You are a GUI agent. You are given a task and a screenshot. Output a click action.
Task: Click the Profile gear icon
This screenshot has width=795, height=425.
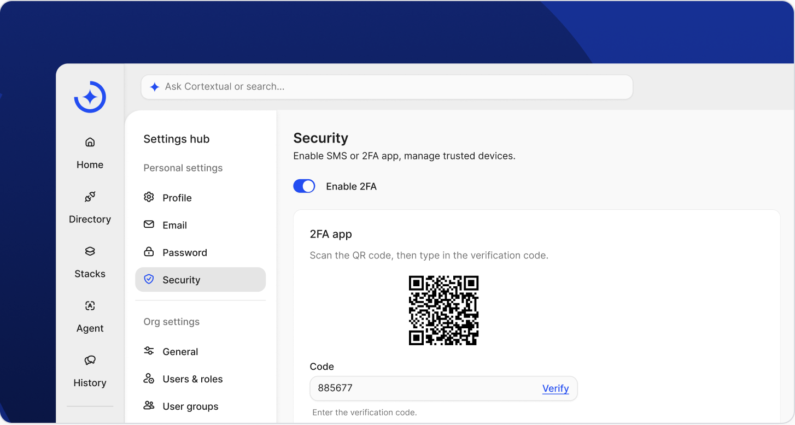click(149, 197)
